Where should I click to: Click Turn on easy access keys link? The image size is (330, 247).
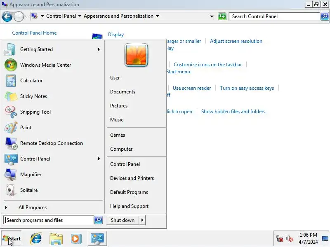pyautogui.click(x=247, y=88)
